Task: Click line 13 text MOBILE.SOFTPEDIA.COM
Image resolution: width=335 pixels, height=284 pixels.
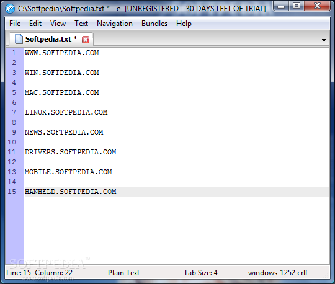Action: (68, 172)
